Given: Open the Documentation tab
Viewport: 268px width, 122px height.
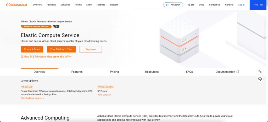Looking at the screenshot, I should click(x=227, y=72).
